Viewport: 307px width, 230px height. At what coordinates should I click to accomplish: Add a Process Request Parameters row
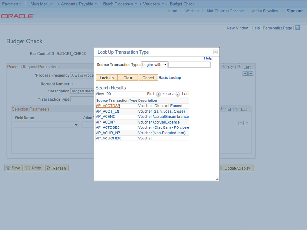pos(245,73)
